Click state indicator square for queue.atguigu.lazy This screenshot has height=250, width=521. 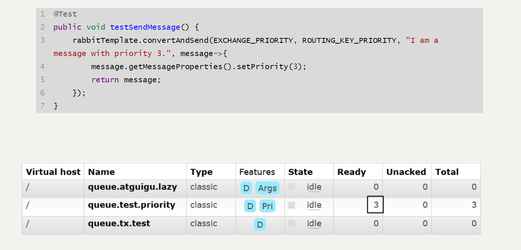pos(291,187)
